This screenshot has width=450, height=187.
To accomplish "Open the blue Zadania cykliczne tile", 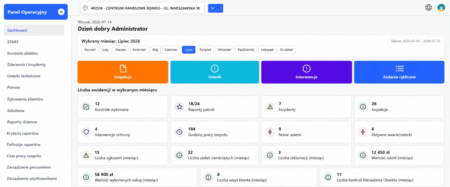I will click(399, 72).
